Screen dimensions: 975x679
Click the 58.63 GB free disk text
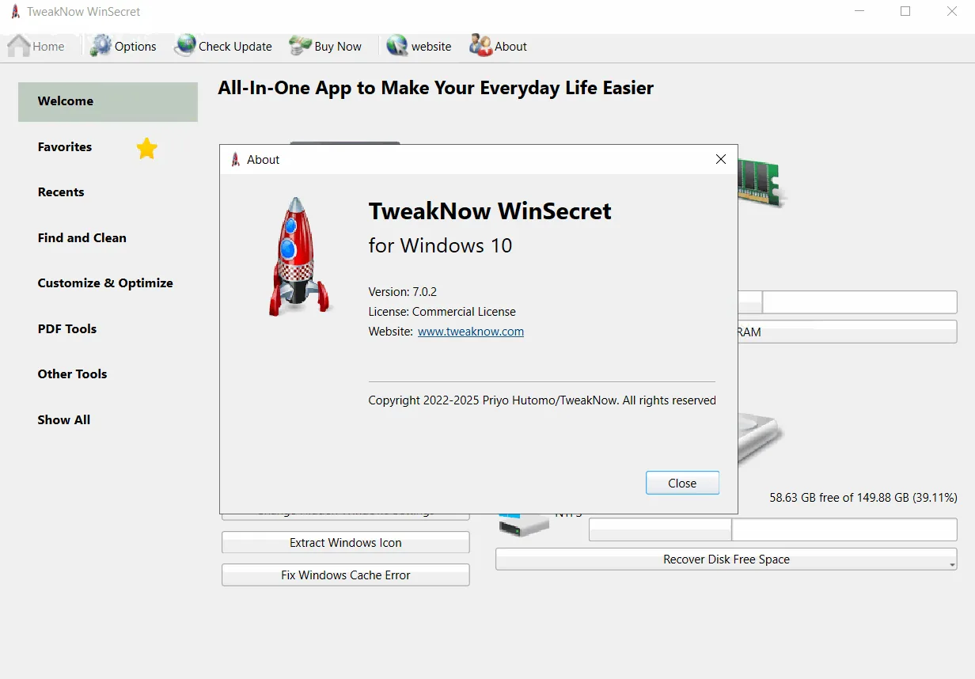tap(863, 498)
